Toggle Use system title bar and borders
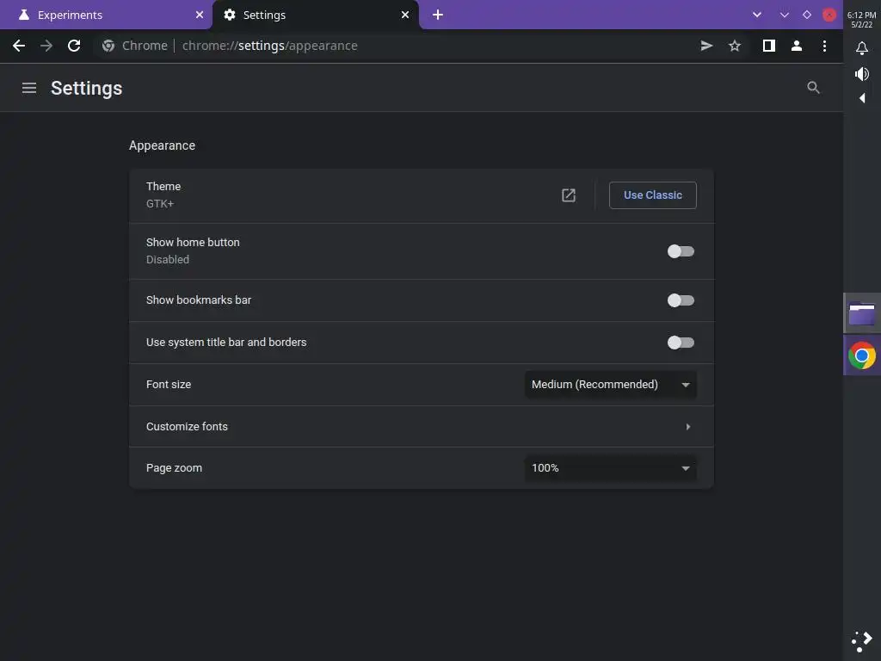Viewport: 881px width, 661px height. 681,343
